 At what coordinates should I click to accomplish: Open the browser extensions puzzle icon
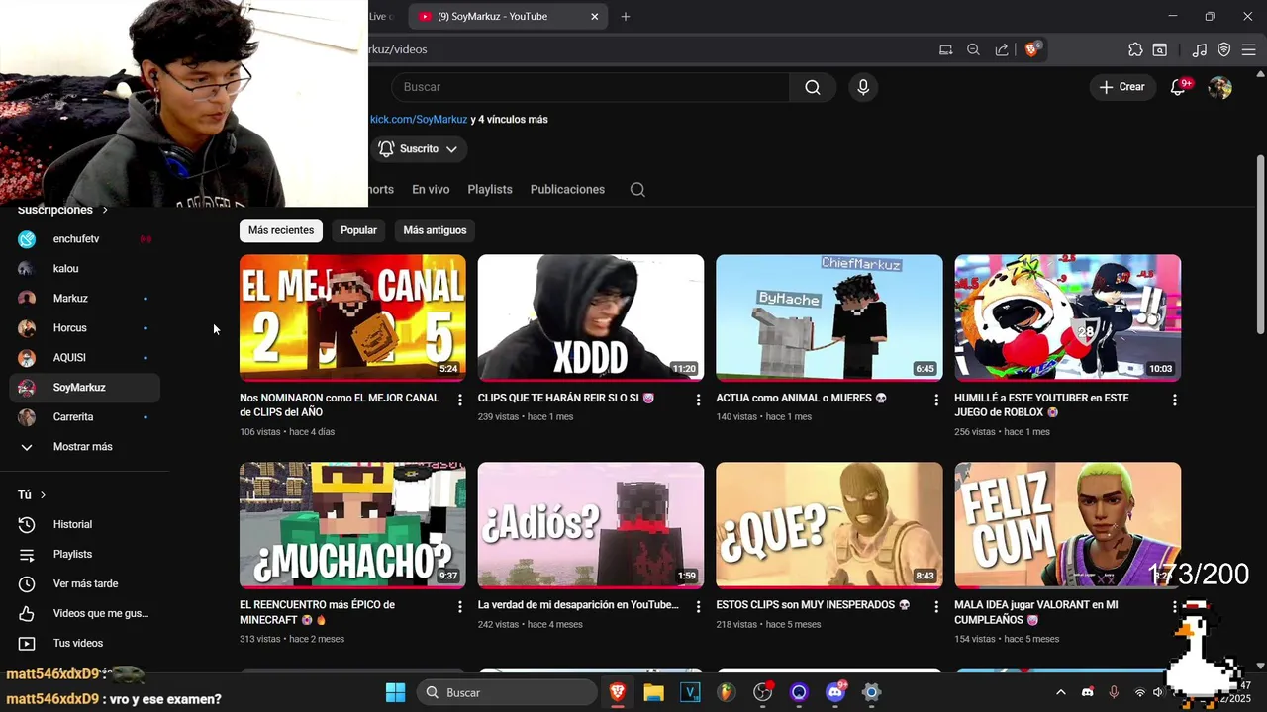coord(1135,49)
